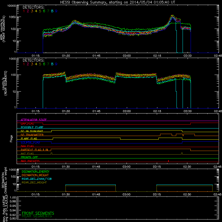222x222 pixels.
Task: Select detector 9 in front segments legend
Action: [x=56, y=11]
